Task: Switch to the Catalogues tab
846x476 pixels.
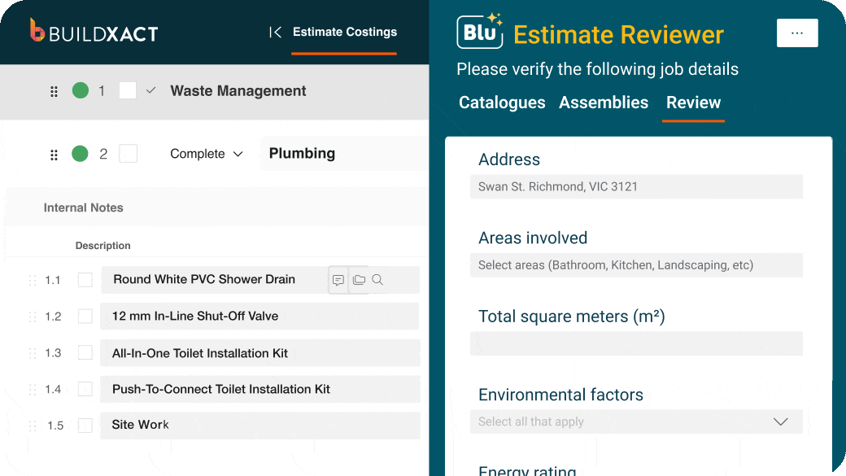Action: tap(502, 103)
